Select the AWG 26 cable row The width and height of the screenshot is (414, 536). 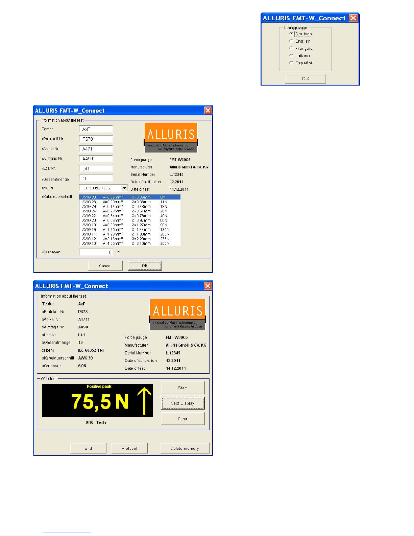[130, 206]
